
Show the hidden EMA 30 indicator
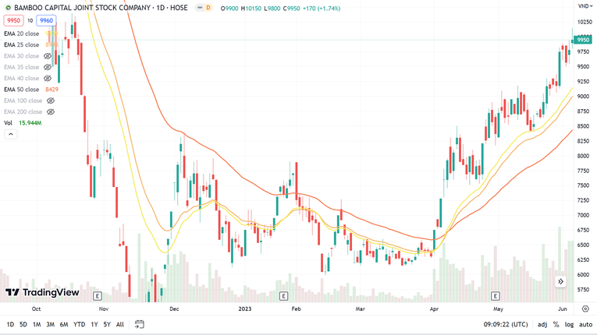tap(48, 56)
